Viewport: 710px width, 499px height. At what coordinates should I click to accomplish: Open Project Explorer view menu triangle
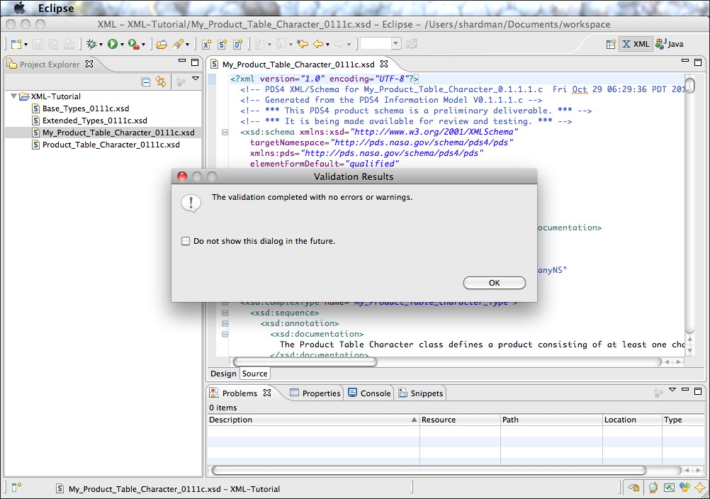[196, 79]
